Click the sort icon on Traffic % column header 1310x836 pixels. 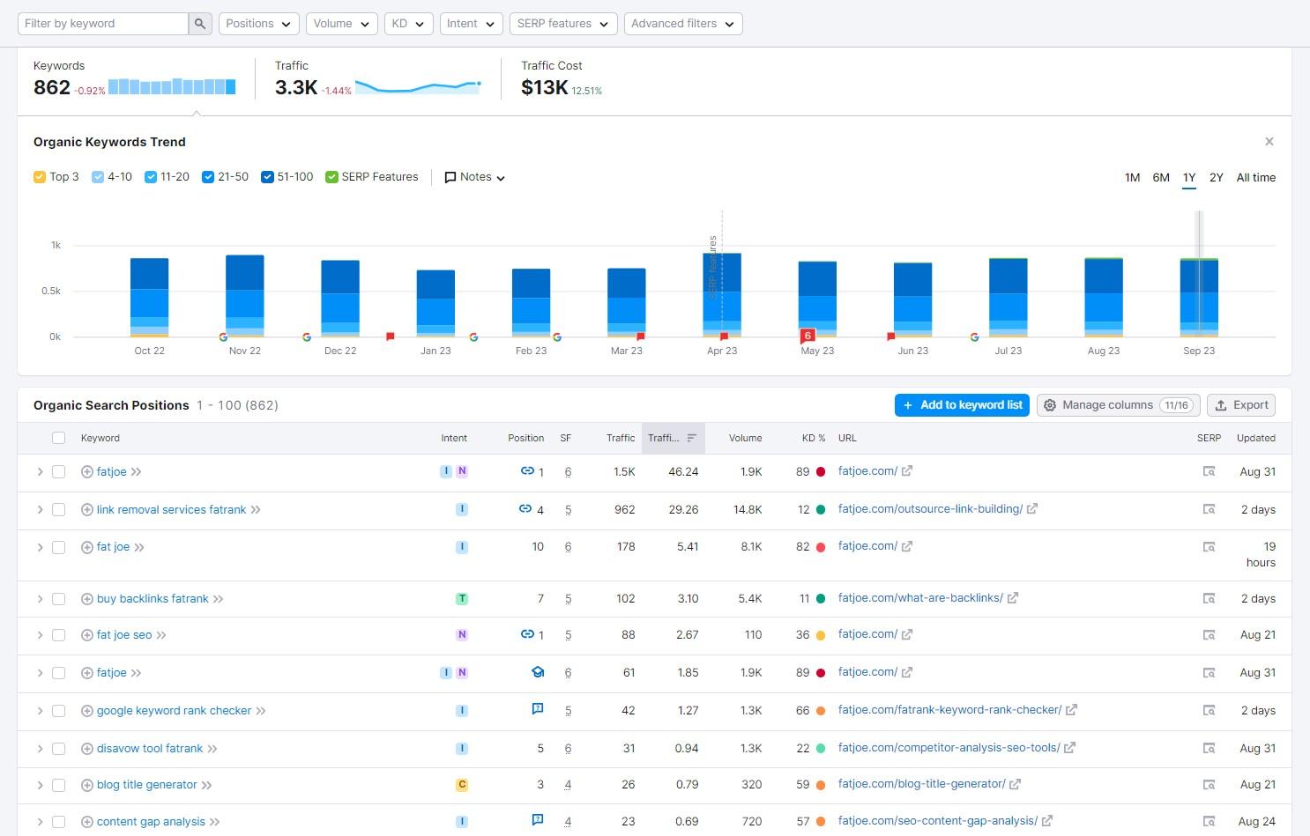pos(692,438)
